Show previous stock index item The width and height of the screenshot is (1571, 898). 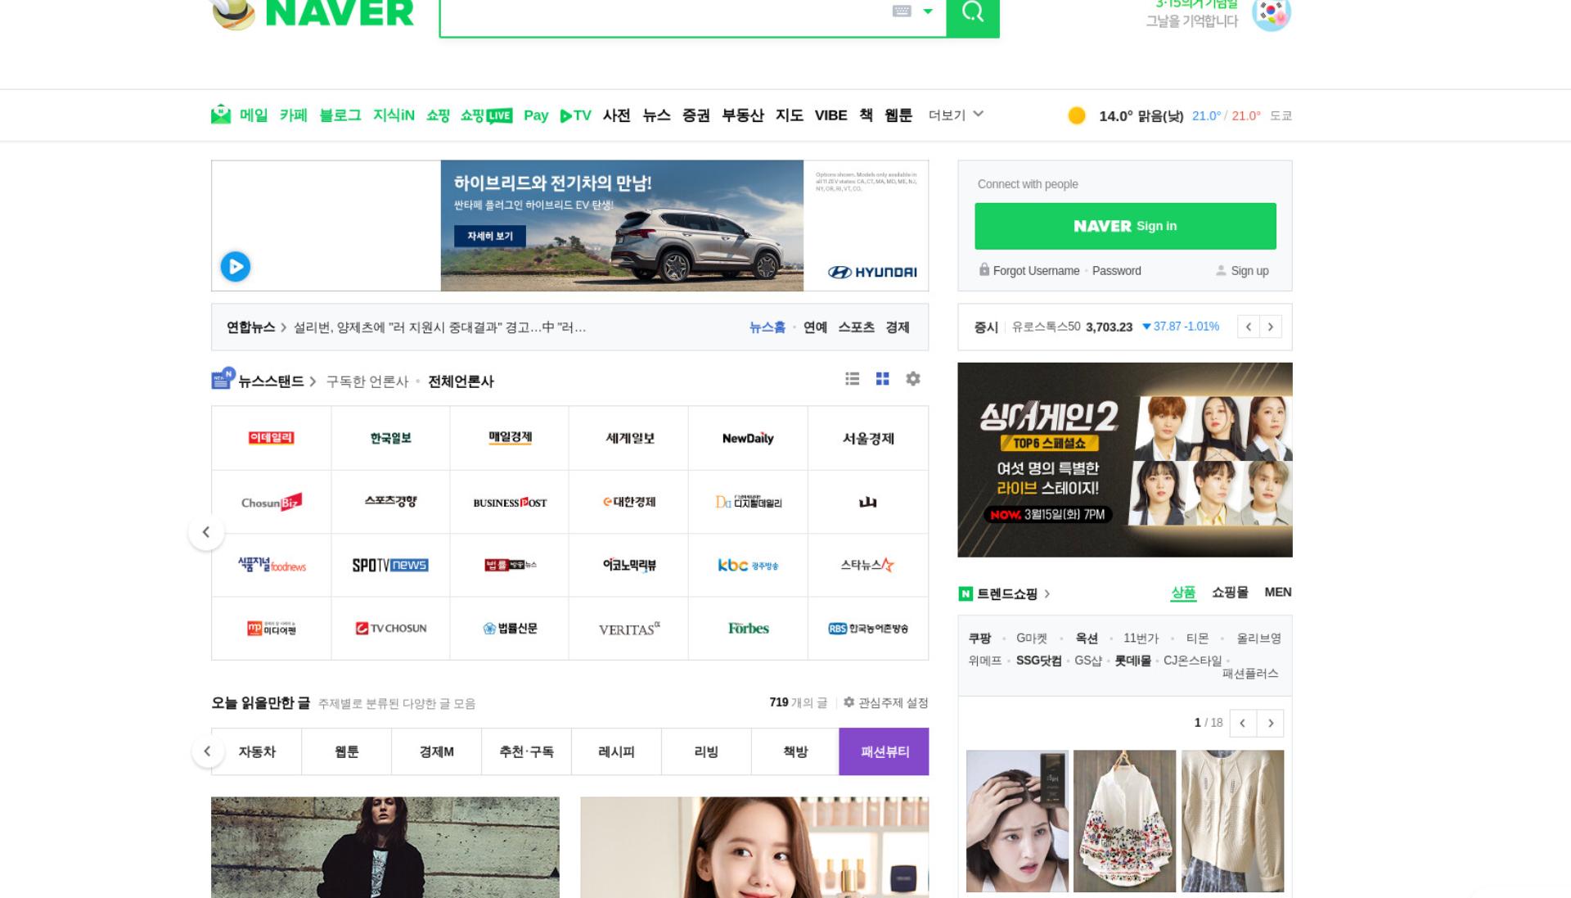click(x=1249, y=327)
